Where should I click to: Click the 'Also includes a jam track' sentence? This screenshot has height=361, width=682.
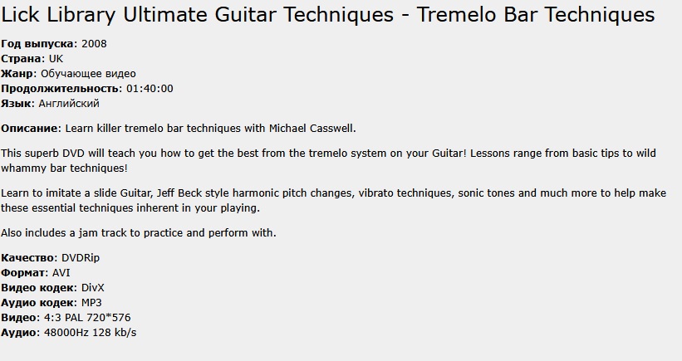click(139, 232)
